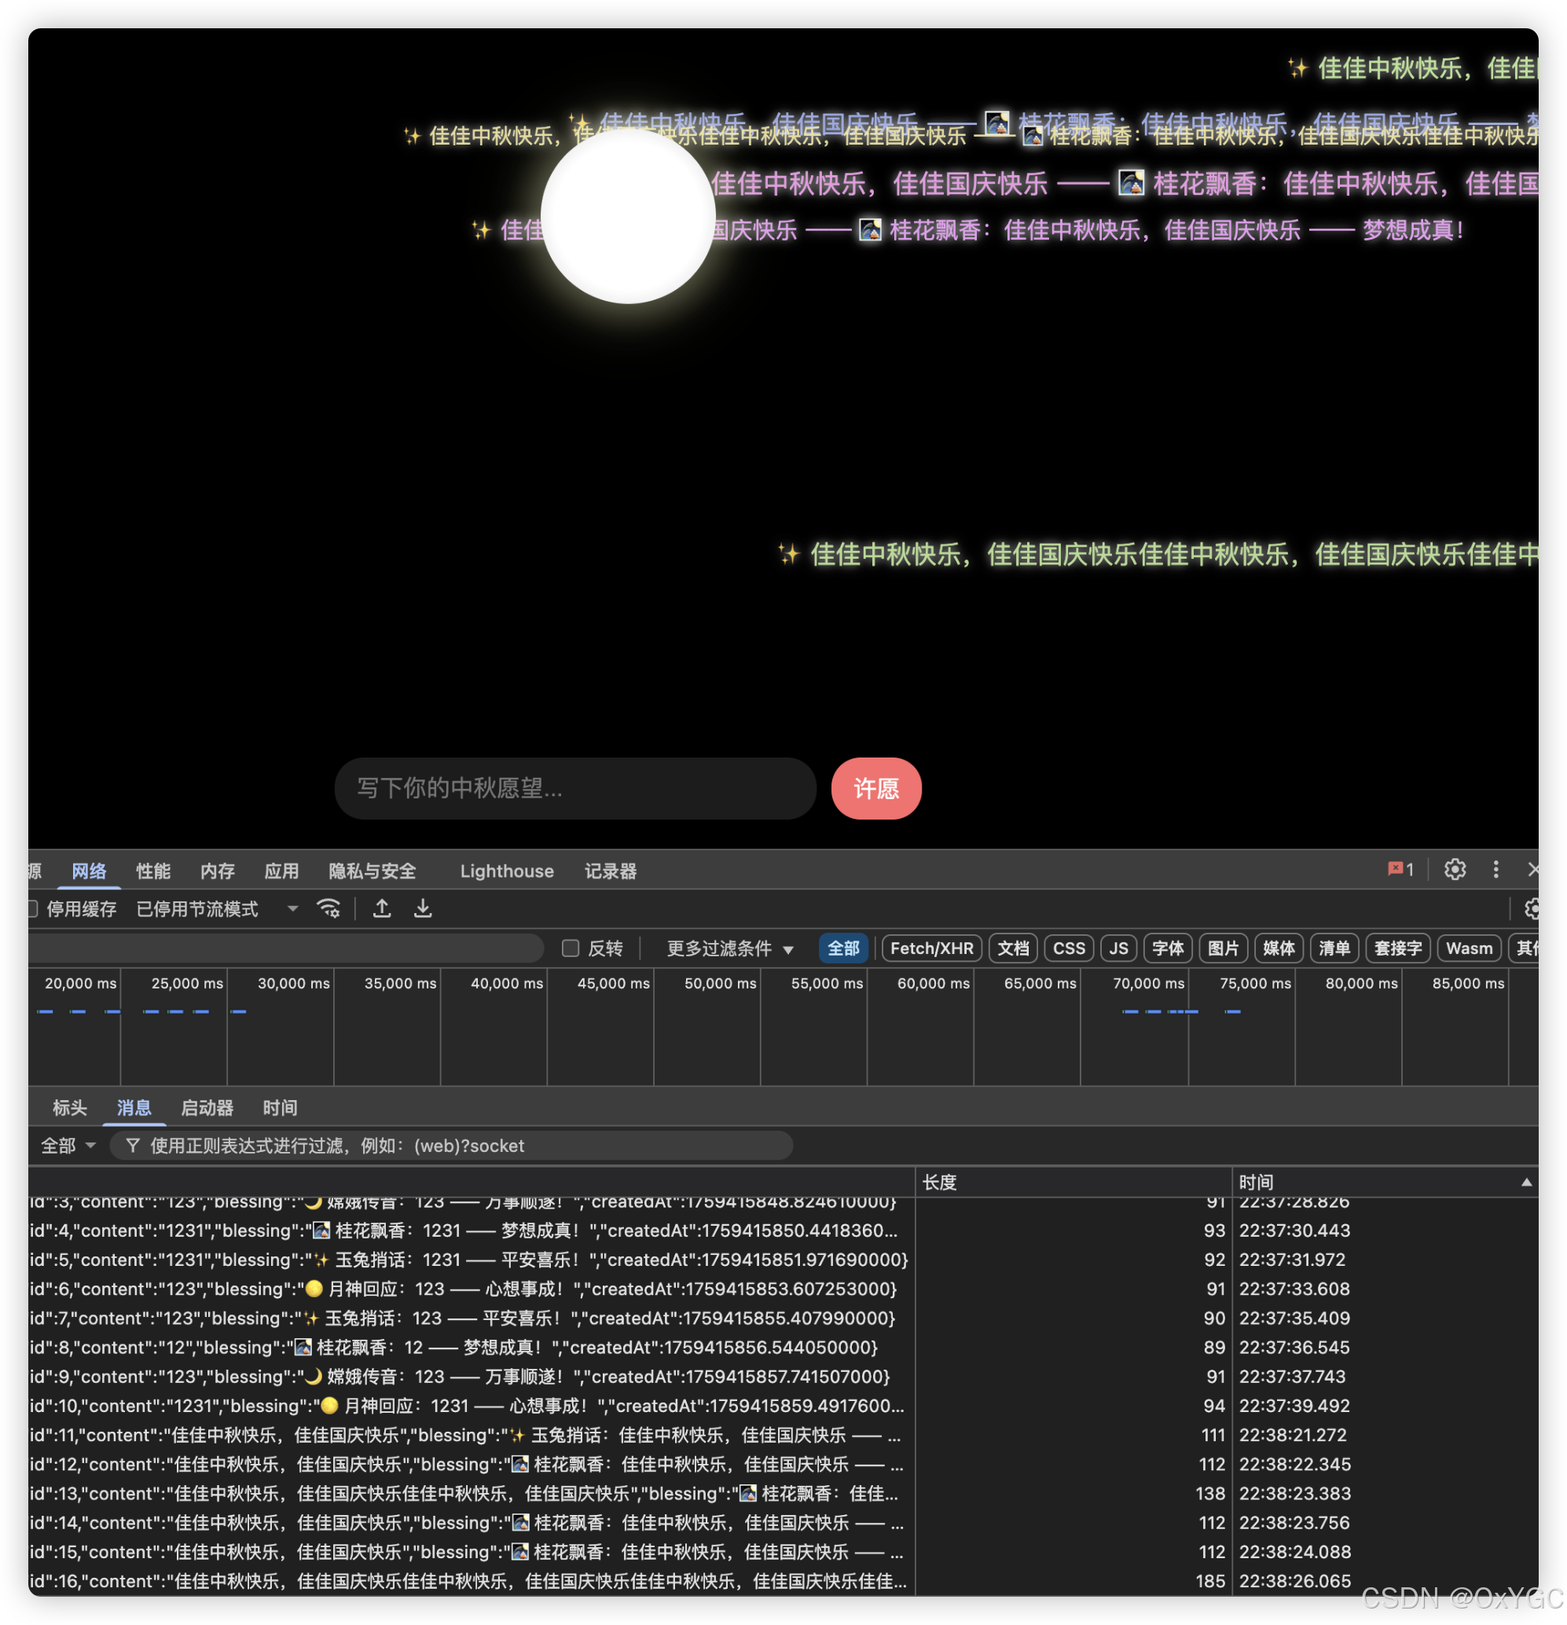Open DevTools more options menu
Screen dimensions: 1567x1625
click(1495, 869)
